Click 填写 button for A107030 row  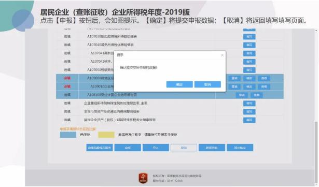[x=249, y=37]
